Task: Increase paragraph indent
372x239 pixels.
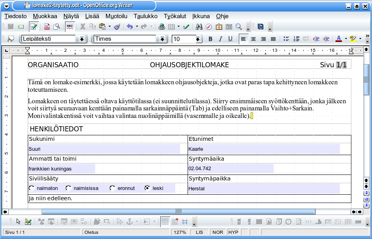Action: tap(326, 39)
